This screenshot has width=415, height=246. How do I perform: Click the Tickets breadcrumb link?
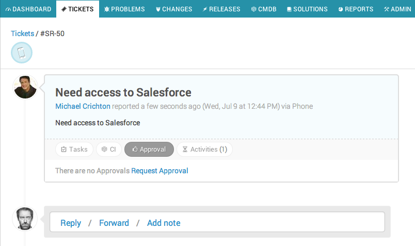click(23, 34)
